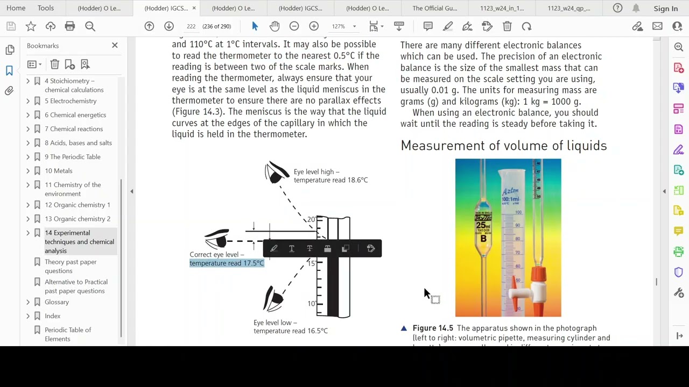This screenshot has height=387, width=689.
Task: Expand 10 Metals bookmark chevron
Action: [28, 171]
